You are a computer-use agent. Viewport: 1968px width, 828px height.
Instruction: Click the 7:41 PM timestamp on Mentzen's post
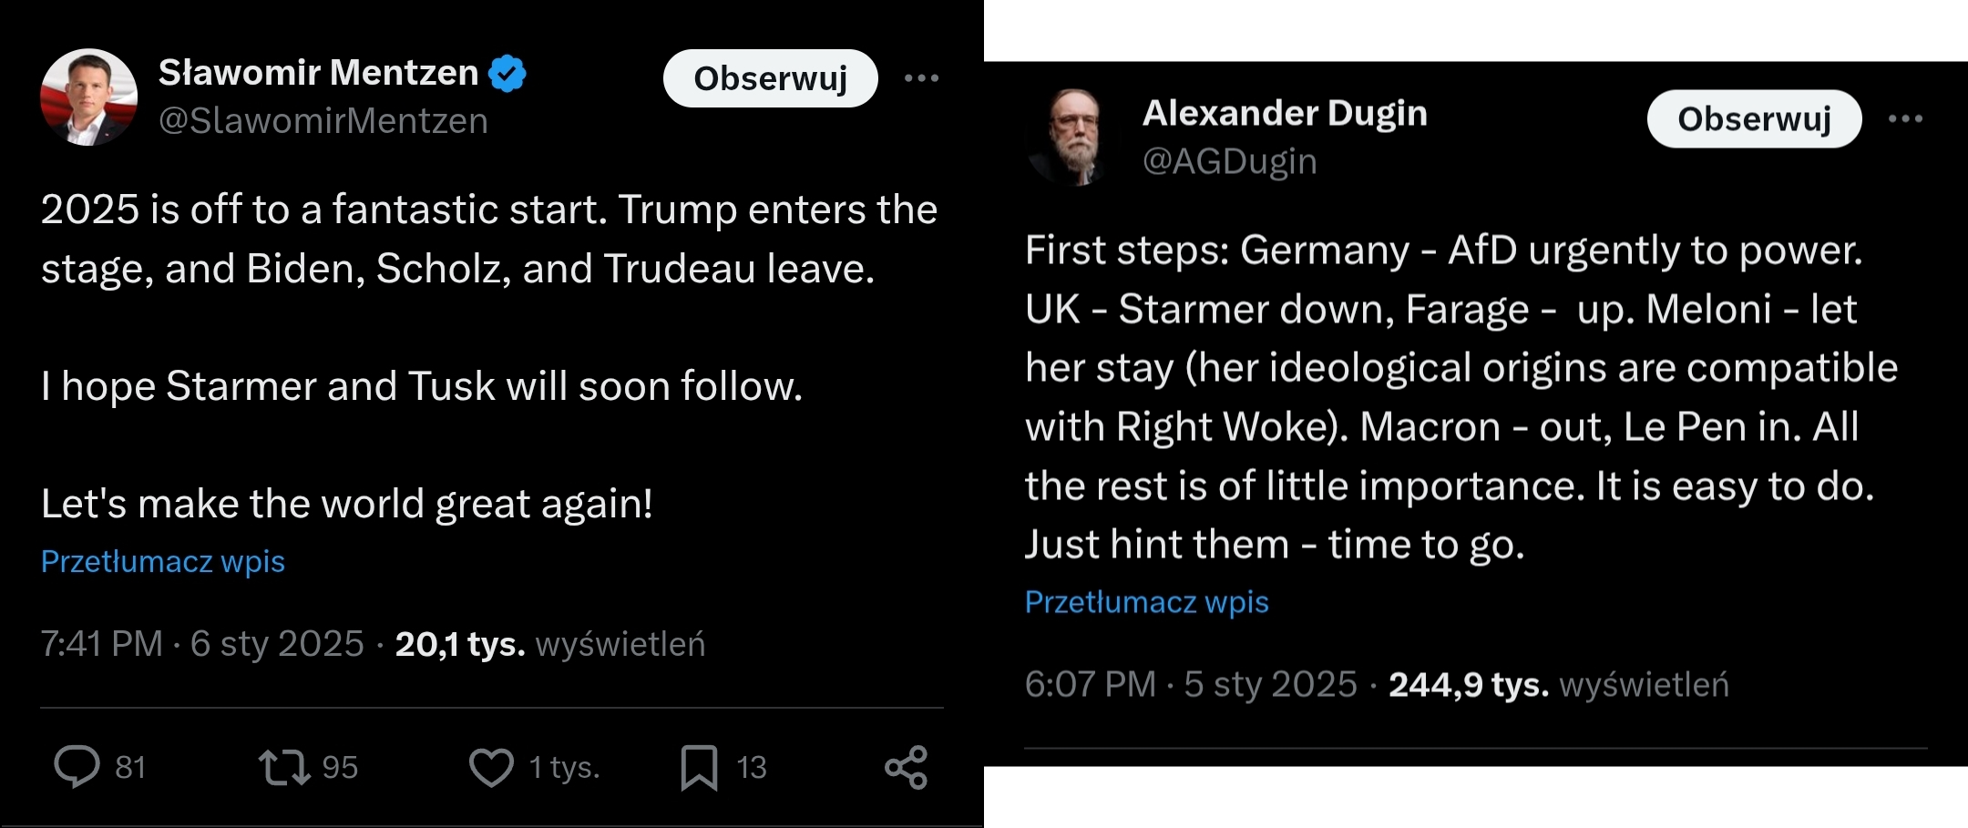point(102,644)
